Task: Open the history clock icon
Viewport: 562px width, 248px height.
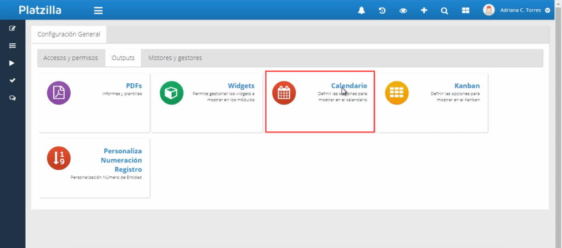Action: pyautogui.click(x=383, y=11)
